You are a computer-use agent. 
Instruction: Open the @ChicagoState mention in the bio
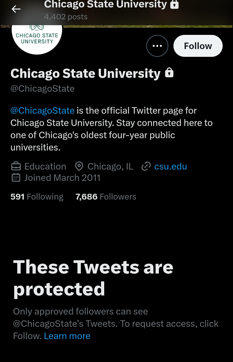(42, 110)
